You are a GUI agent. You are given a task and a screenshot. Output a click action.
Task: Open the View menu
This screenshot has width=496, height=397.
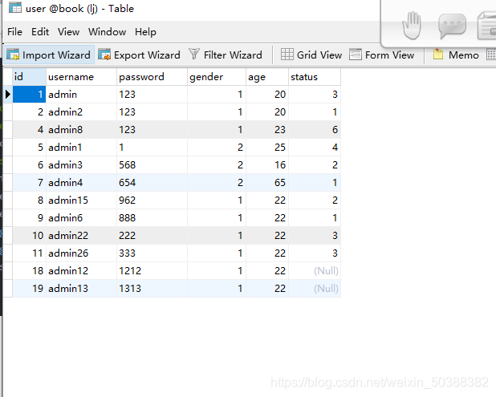coord(68,32)
